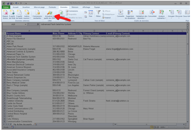Sort descending Z to A icon

pyautogui.click(x=86, y=16)
